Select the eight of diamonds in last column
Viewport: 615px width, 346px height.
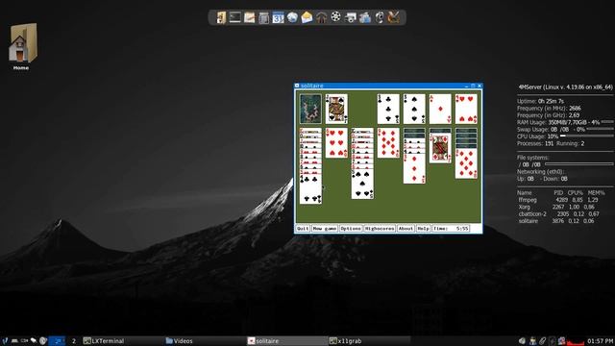pyautogui.click(x=466, y=163)
